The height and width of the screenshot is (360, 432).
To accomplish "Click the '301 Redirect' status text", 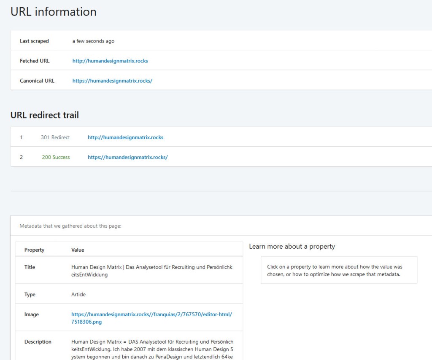I will click(x=55, y=137).
